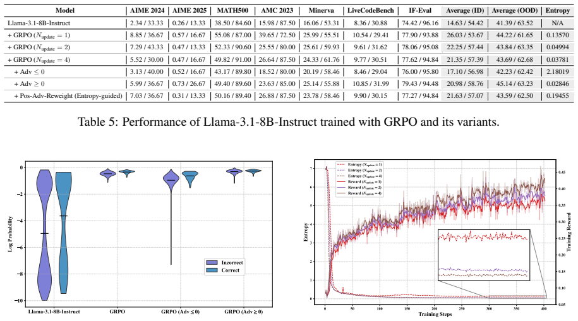Click the cell '2.34 / 33.33'

click(147, 23)
